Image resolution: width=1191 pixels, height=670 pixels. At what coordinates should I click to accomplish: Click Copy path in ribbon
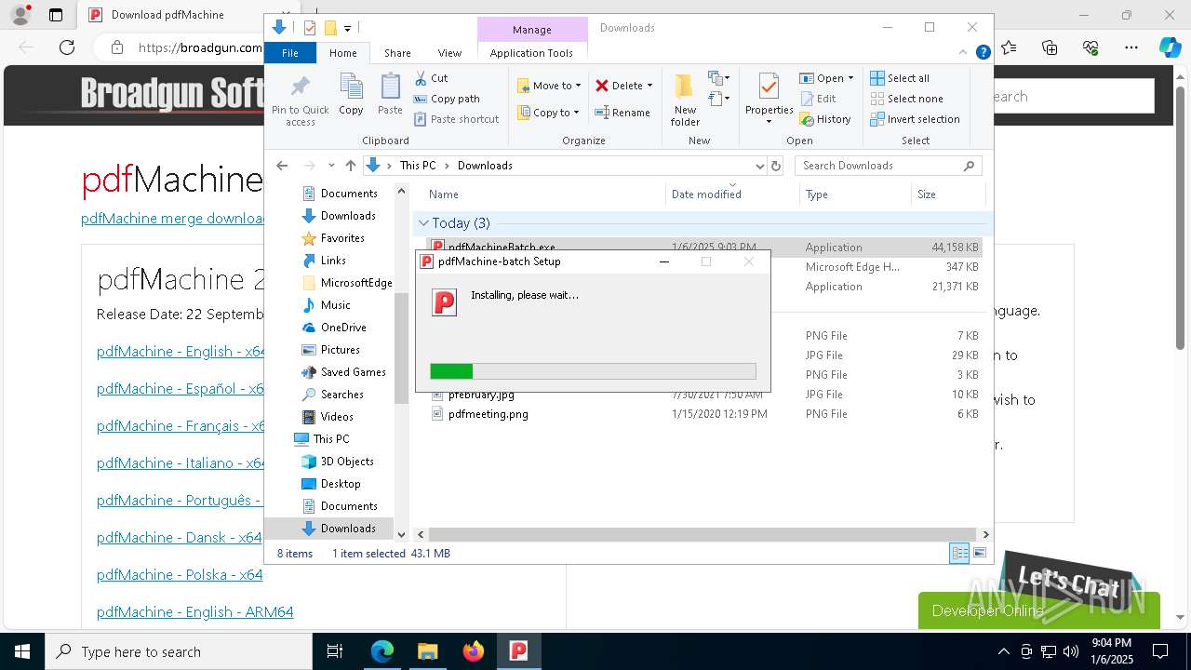pos(447,99)
